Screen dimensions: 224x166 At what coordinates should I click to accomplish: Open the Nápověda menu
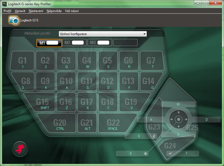click(54, 11)
